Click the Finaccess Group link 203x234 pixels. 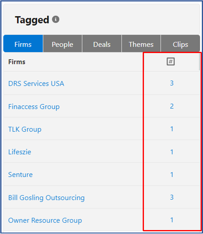[x=34, y=107]
